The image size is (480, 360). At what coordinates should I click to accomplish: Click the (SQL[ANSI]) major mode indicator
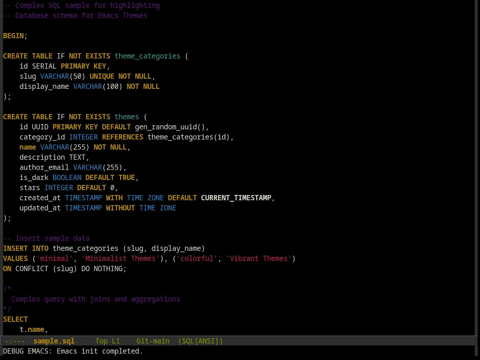coord(201,341)
